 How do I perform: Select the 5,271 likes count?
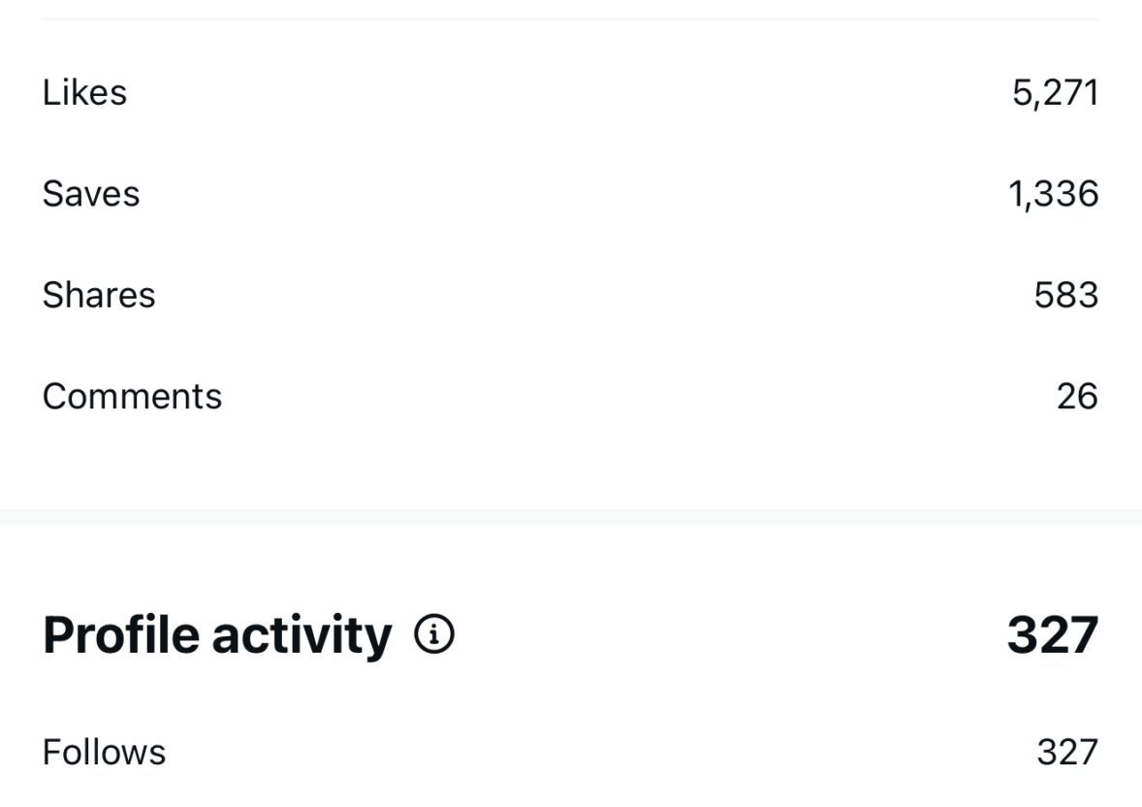coord(1055,93)
